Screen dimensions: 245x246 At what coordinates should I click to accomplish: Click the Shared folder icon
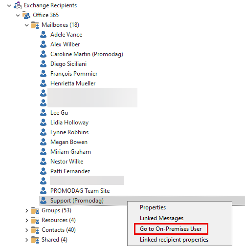tap(35, 240)
